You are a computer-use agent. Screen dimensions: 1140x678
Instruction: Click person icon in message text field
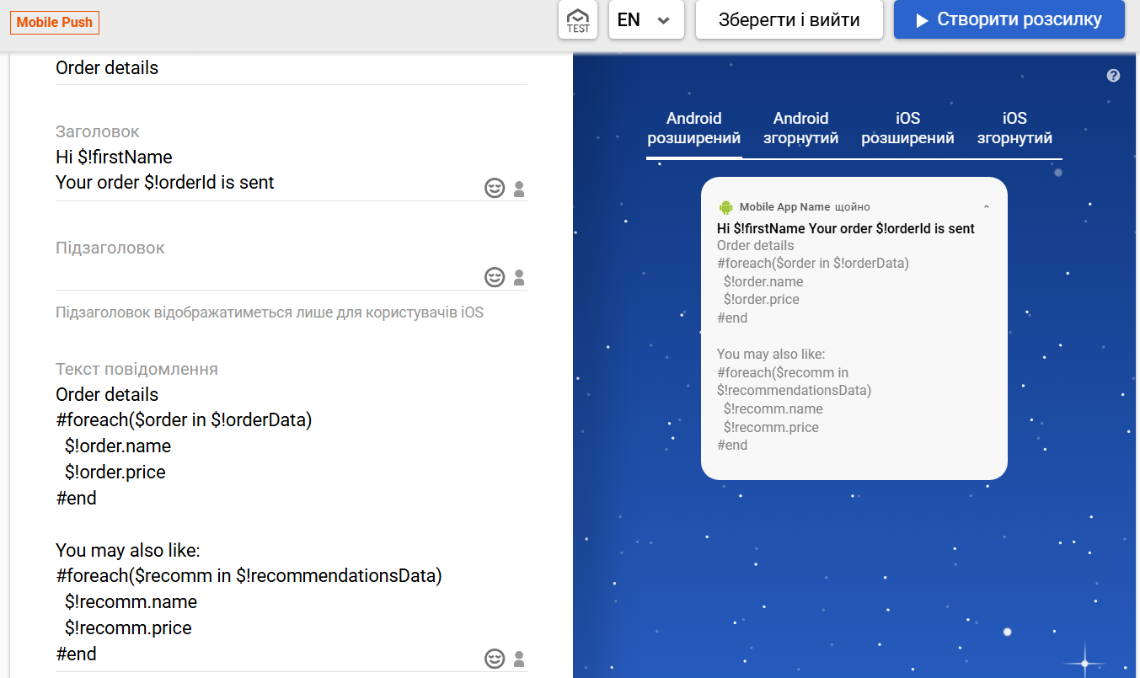point(519,659)
